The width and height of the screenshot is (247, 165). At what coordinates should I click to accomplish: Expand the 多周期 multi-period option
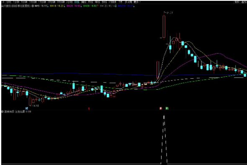click(x=128, y=2)
